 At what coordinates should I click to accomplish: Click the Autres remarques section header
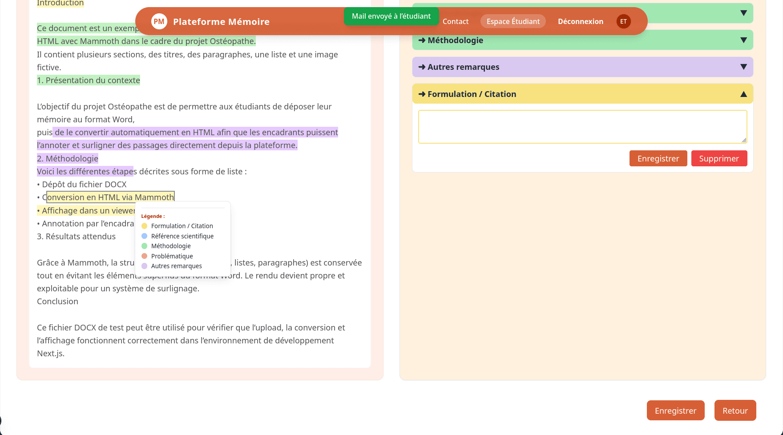pos(582,67)
